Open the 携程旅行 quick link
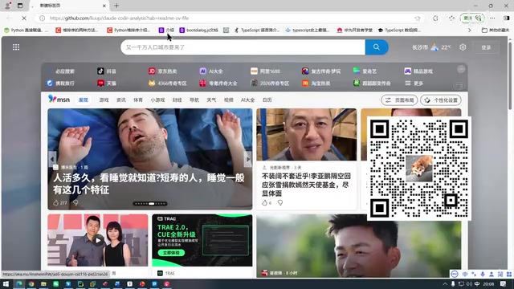This screenshot has width=514, height=289. pos(60,83)
